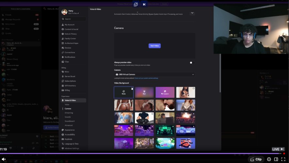Image resolution: width=289 pixels, height=163 pixels.
Task: Click the Keybinds keyboard icon
Action: click(63, 139)
